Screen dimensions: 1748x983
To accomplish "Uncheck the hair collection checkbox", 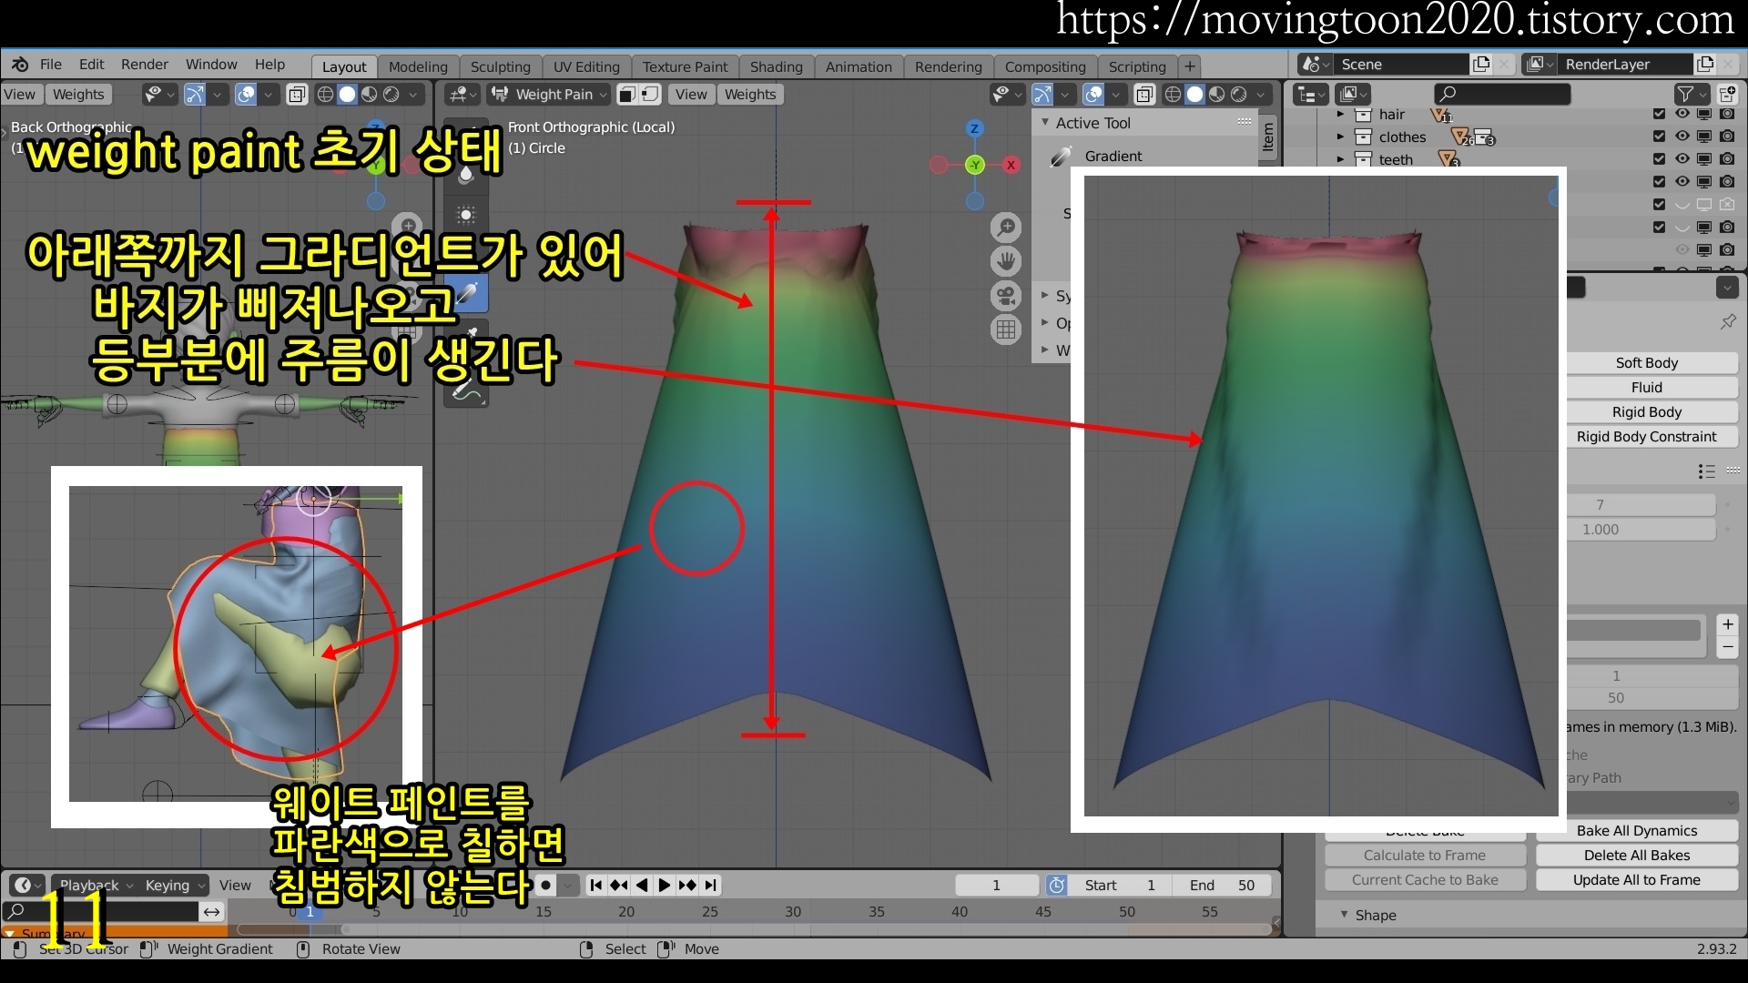I will coord(1659,114).
